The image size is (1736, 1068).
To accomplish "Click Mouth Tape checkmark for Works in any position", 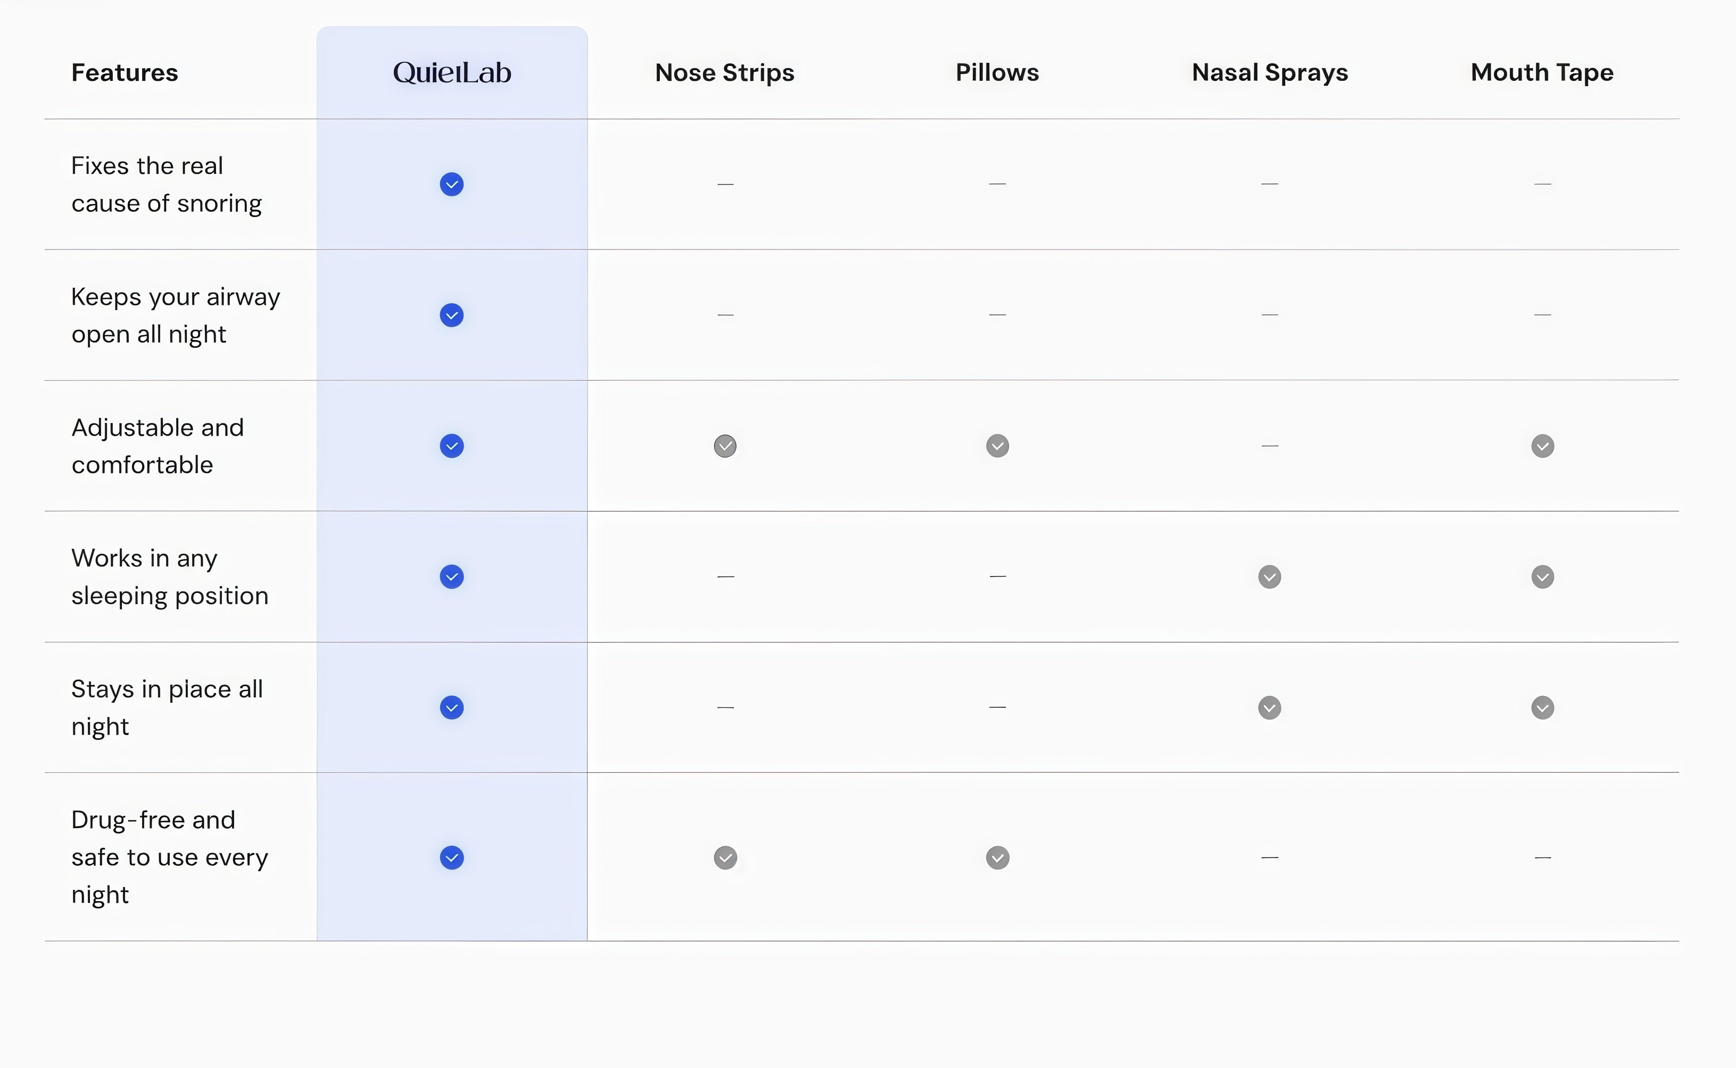I will [x=1542, y=577].
